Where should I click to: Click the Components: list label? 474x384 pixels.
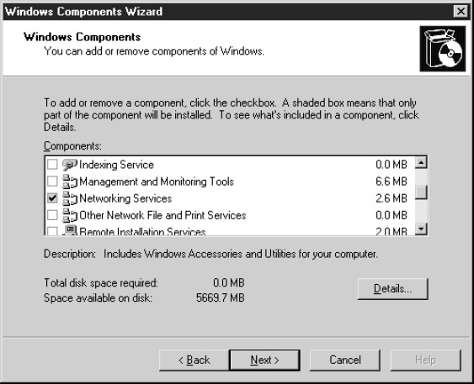(72, 146)
